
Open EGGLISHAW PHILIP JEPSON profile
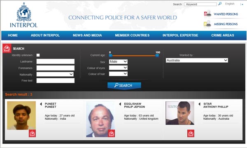tap(134, 105)
